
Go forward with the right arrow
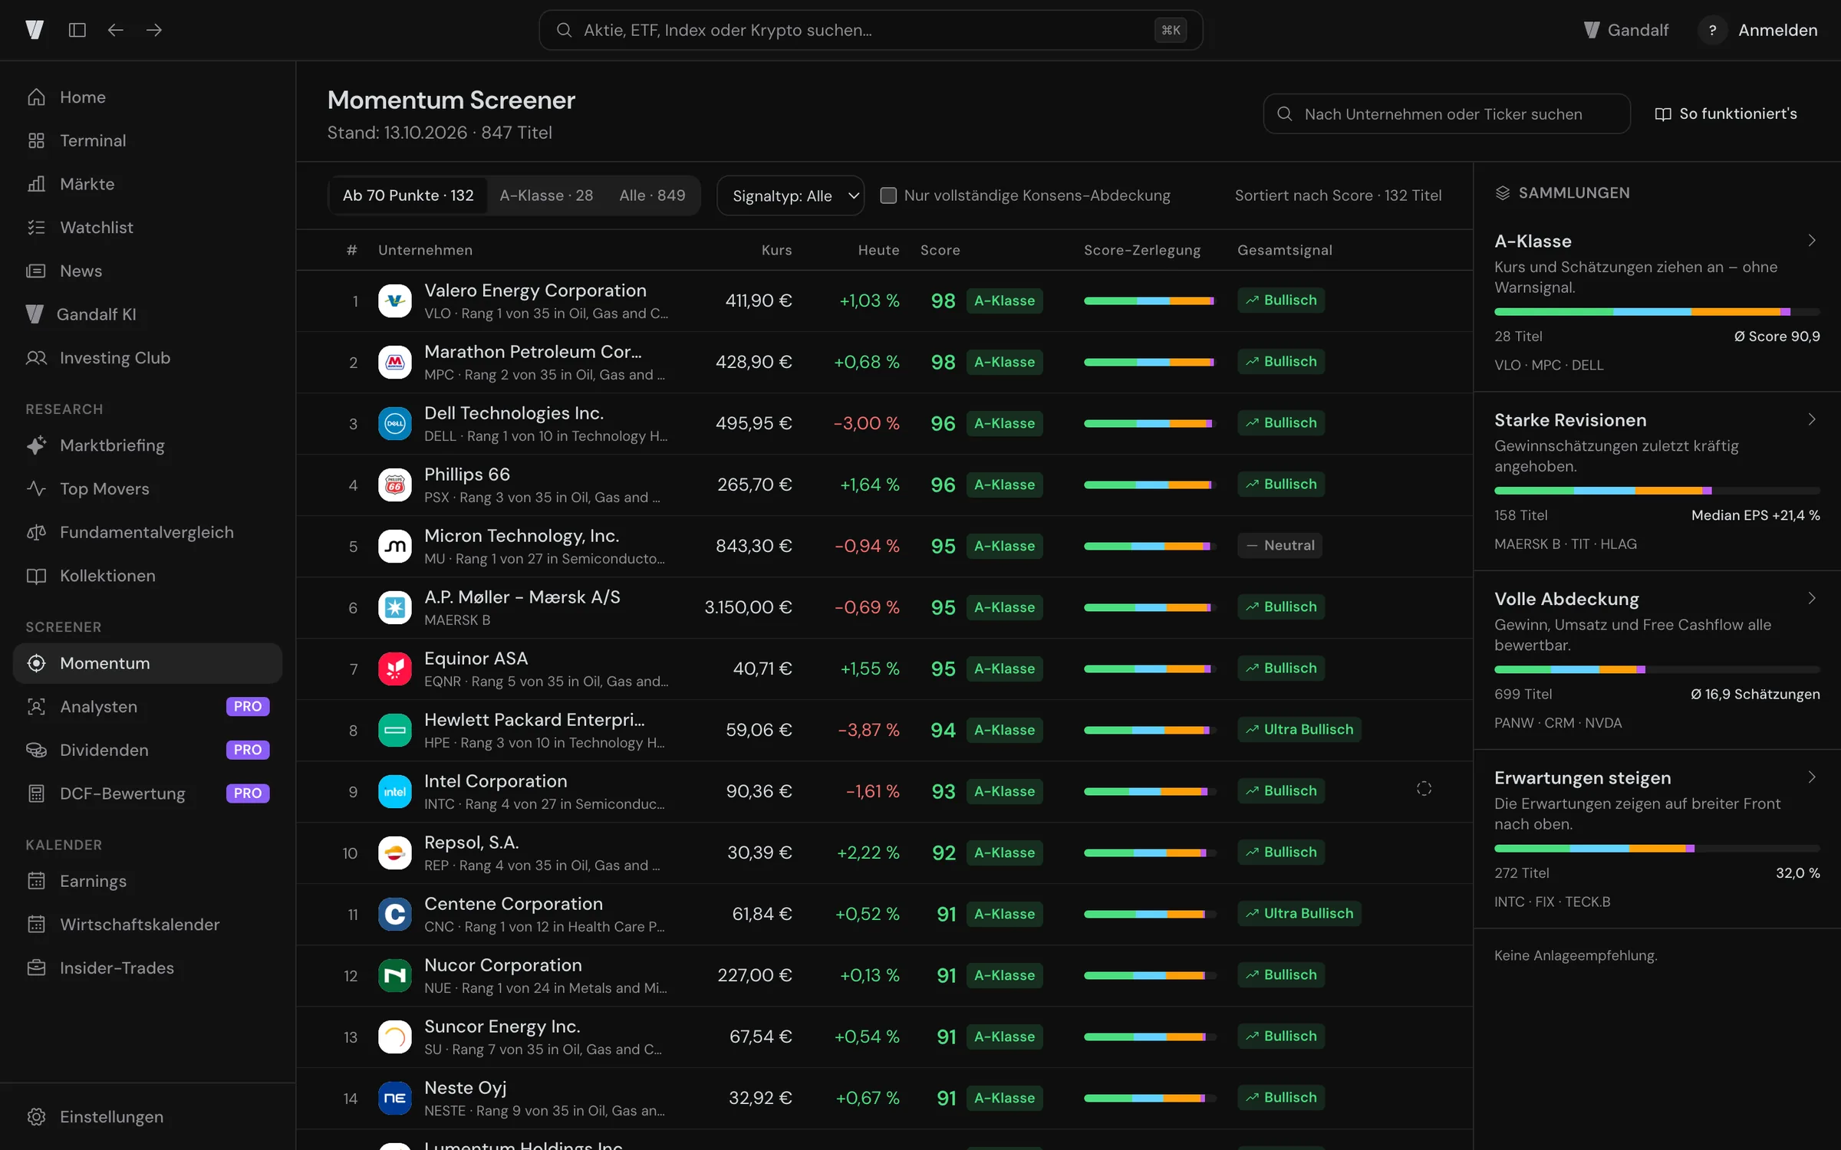pyautogui.click(x=154, y=30)
